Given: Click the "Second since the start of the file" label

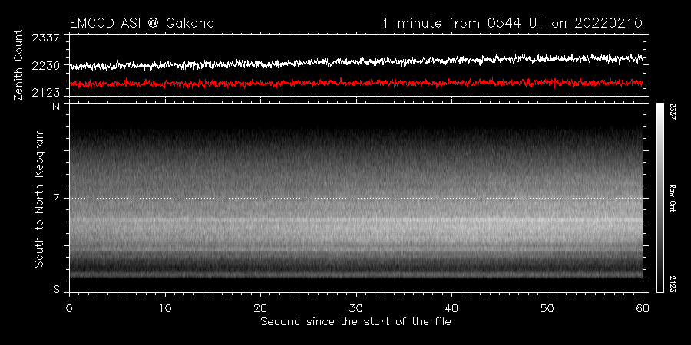Looking at the screenshot, I should click(x=356, y=322).
